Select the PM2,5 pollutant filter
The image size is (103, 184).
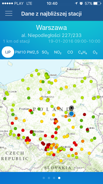[33, 52]
